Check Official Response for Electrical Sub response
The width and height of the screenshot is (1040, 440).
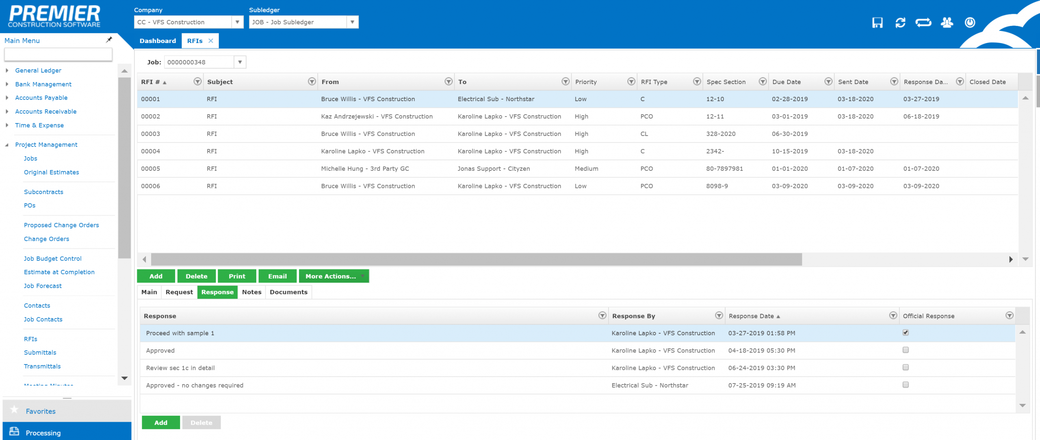(906, 385)
